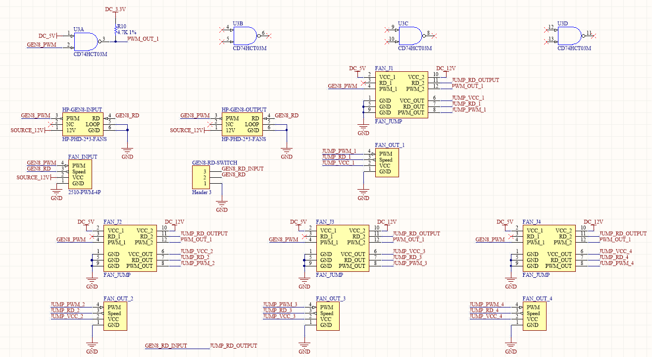Screen dimensions: 652x357
Task: Select the HP-GEN8-INPUT connector body
Action: point(83,124)
